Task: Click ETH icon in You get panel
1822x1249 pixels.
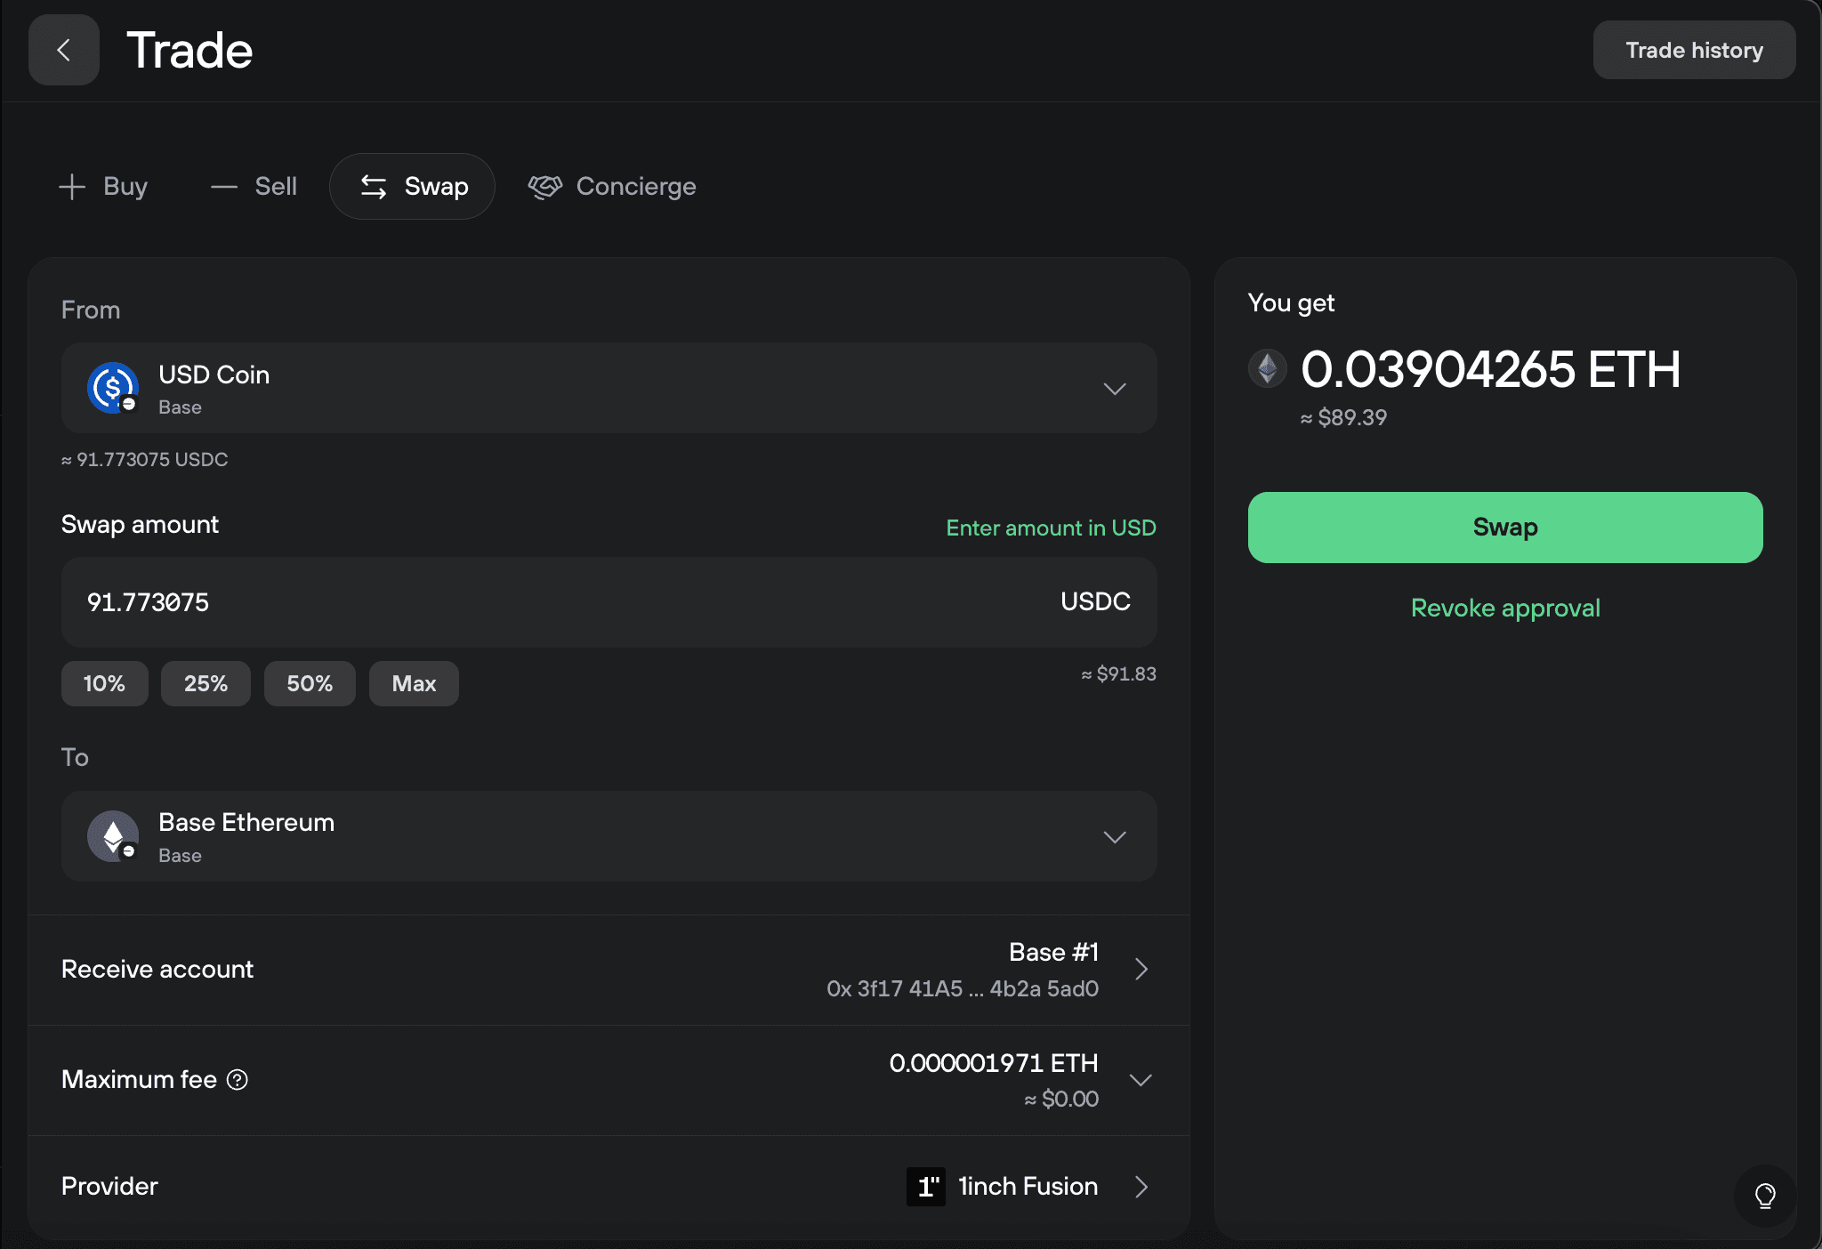Action: (1268, 368)
